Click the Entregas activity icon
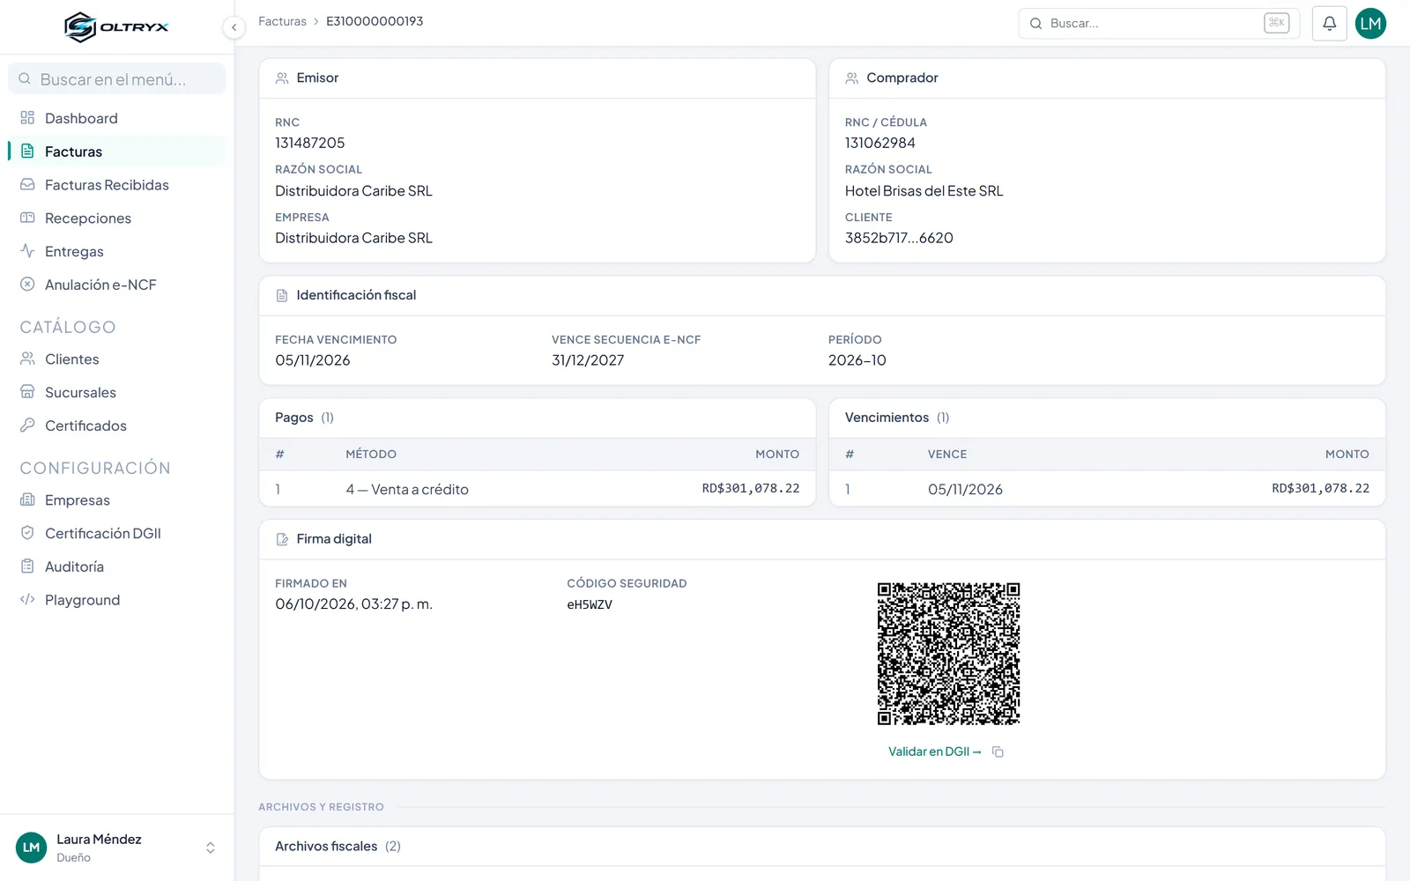 point(27,251)
